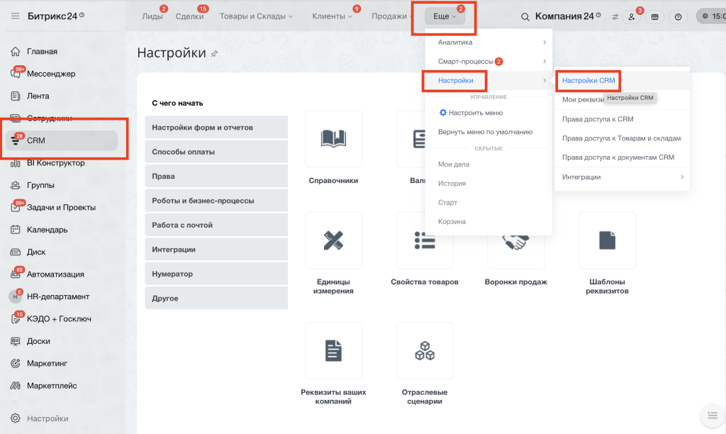Click the hamburger menu icon beside Битрикс24

click(16, 16)
